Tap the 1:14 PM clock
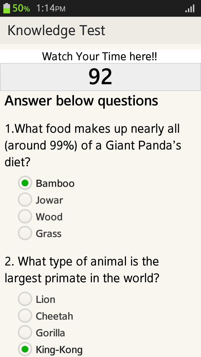201x357 pixels. coord(51,8)
